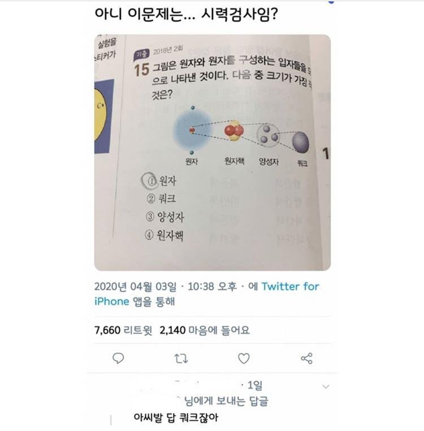Click the quark sphere illustration
The height and width of the screenshot is (431, 424).
pos(300,142)
